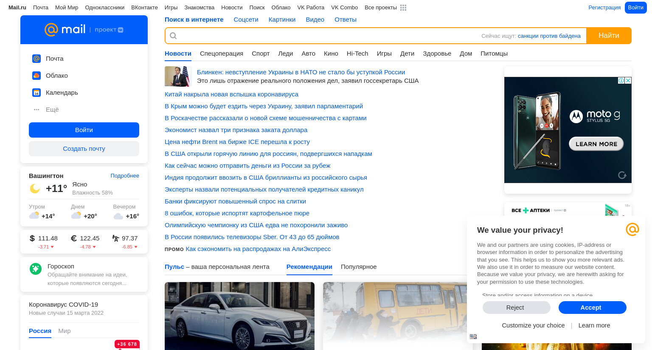The image size is (652, 350).
Task: Open the all projects grid icon
Action: tap(403, 8)
